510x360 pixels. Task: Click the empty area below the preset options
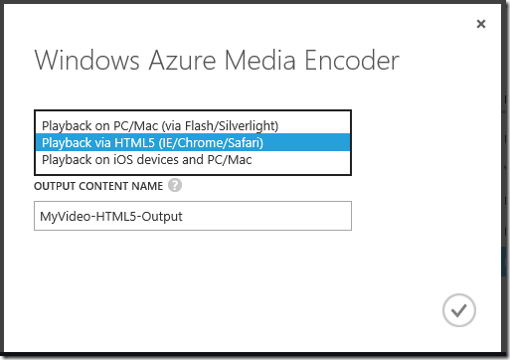point(193,171)
